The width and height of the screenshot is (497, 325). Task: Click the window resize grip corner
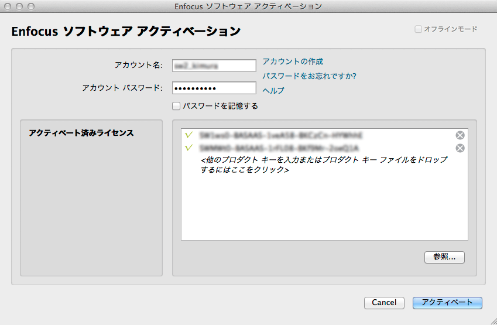pyautogui.click(x=493, y=321)
